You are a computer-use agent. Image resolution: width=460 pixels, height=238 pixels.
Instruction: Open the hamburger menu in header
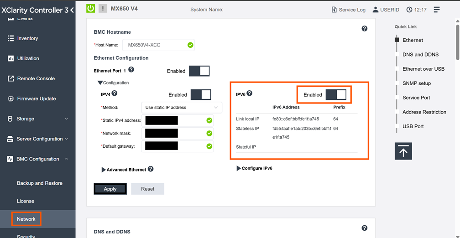pyautogui.click(x=437, y=10)
